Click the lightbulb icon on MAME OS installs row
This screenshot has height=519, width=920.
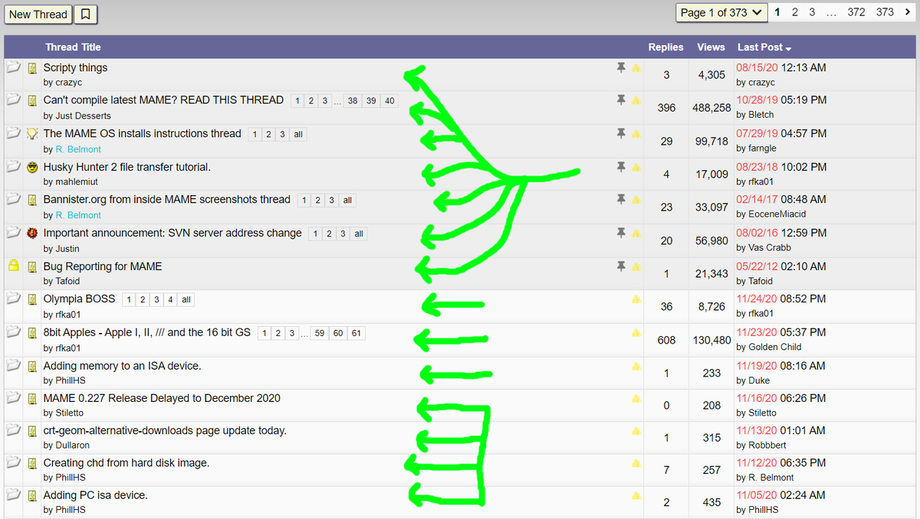pyautogui.click(x=32, y=134)
